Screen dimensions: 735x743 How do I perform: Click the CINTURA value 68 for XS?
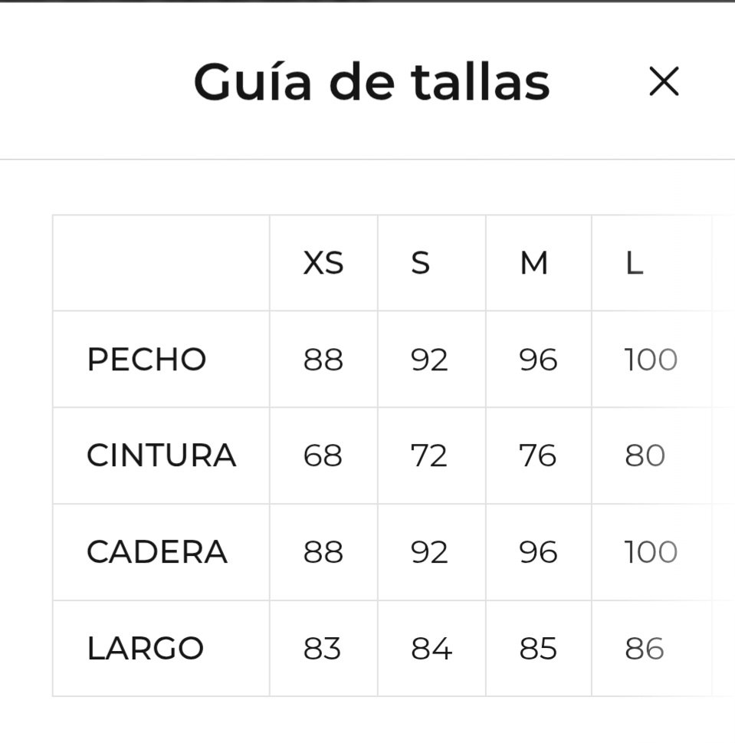[323, 455]
